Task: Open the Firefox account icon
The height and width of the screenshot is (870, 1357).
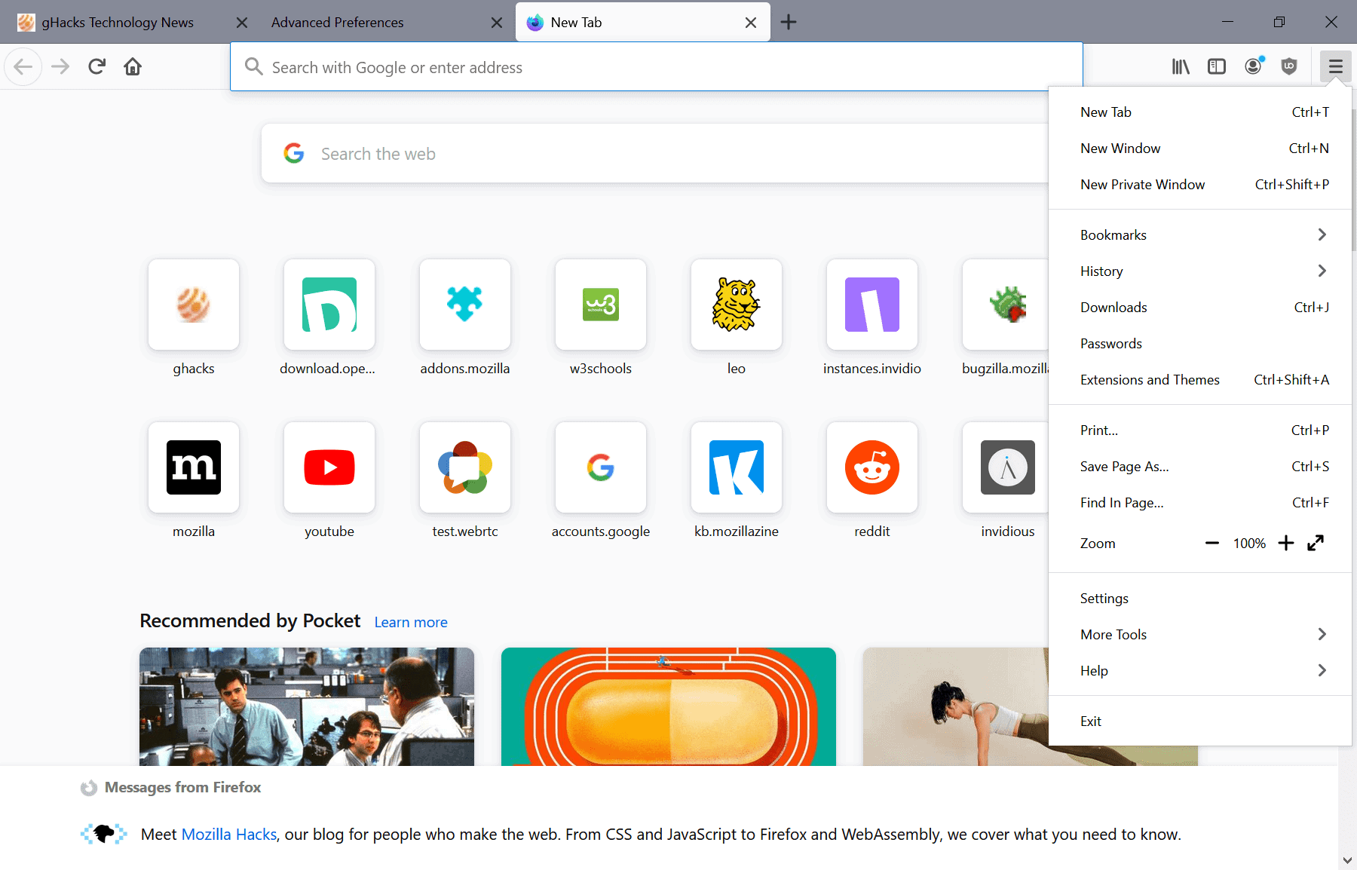Action: tap(1253, 66)
